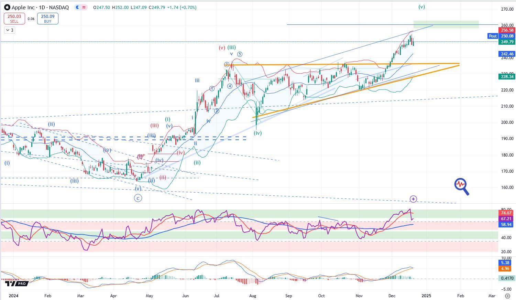Click the 2025 label on time axis

click(426, 296)
